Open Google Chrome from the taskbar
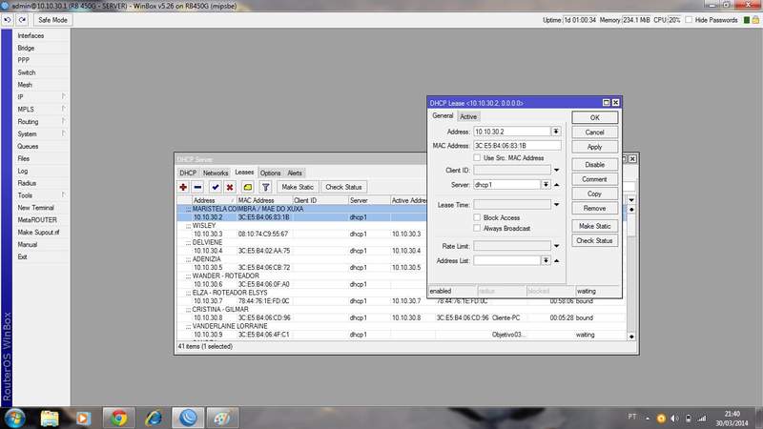Viewport: 763px width, 429px height. click(118, 417)
